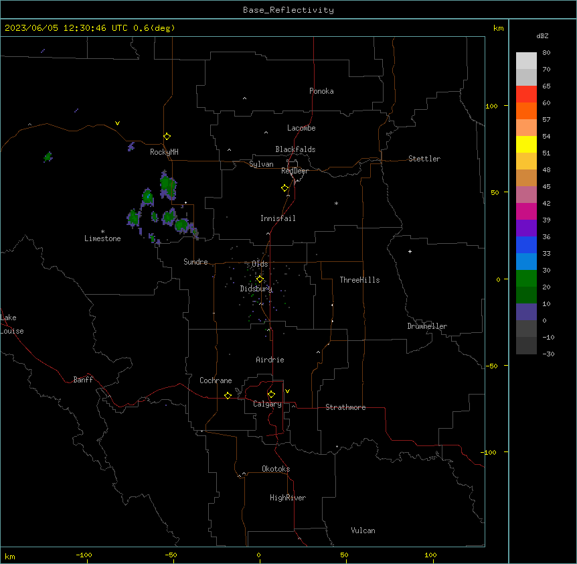Select the Olds label
The image size is (577, 564).
coord(260,264)
